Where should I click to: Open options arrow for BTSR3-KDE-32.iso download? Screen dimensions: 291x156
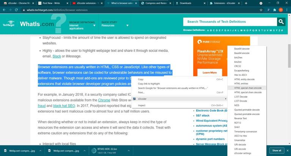coord(128,151)
